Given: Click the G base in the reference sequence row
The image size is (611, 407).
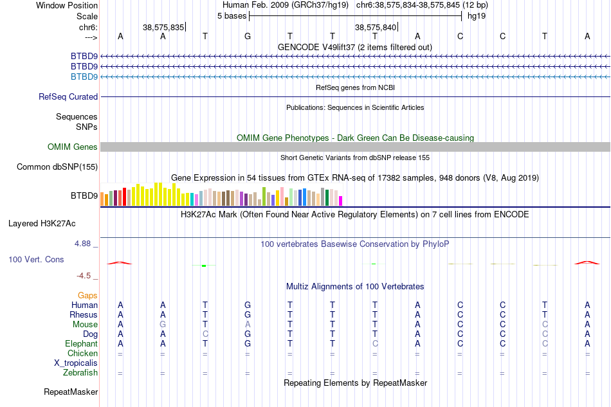Looking at the screenshot, I should (248, 36).
